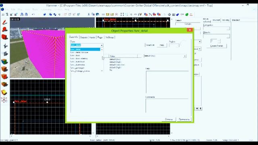
Task: Choose the Apply Decals tool
Action: pos(4,77)
